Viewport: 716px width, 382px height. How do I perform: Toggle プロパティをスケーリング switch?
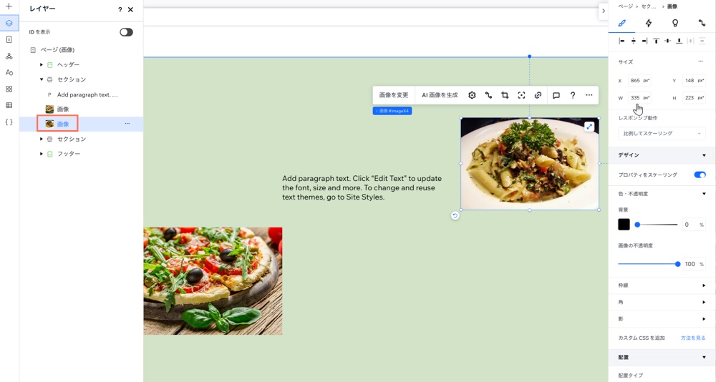click(700, 175)
